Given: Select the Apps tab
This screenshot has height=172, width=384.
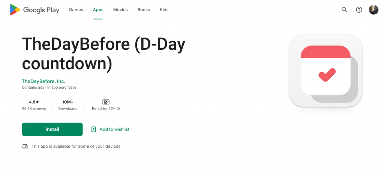Looking at the screenshot, I should pos(98,10).
